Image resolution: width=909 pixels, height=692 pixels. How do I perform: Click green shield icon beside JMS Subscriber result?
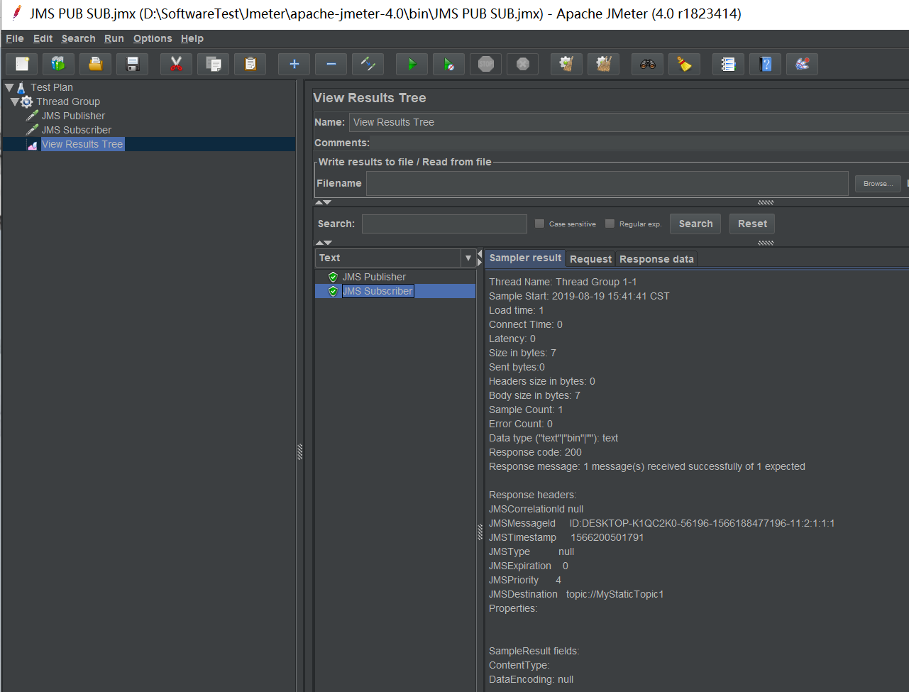[333, 291]
